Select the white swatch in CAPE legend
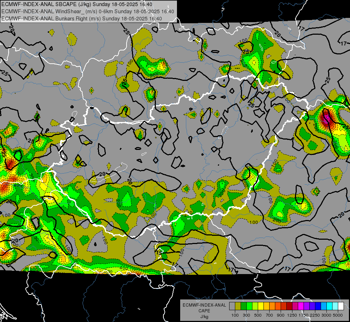350x322 pixels. (341, 306)
